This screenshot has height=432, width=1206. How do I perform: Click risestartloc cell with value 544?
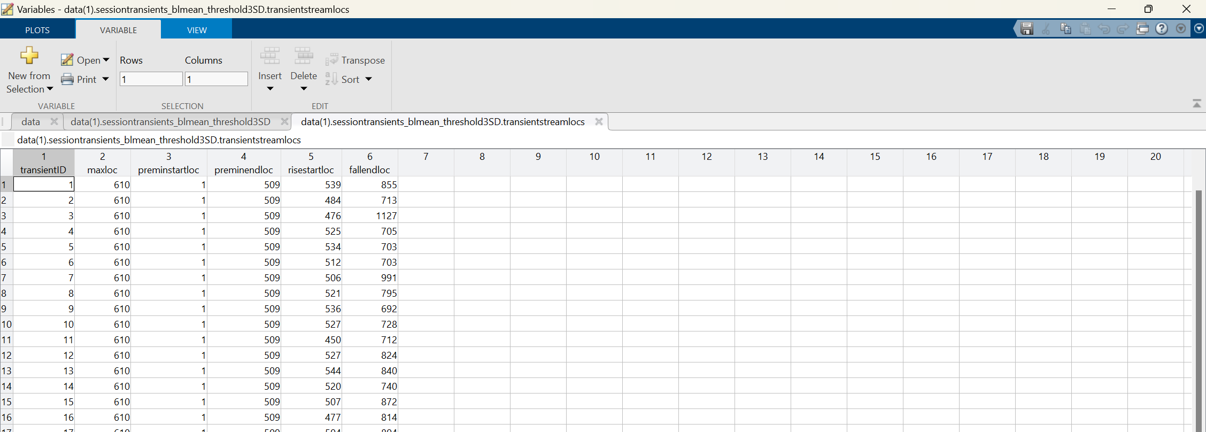[x=311, y=371]
